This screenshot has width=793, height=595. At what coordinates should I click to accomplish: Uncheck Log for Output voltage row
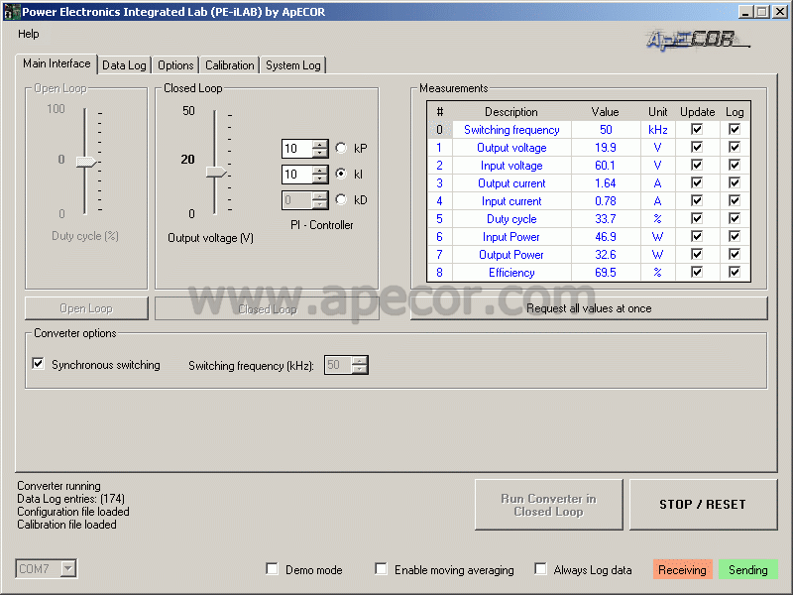click(735, 147)
